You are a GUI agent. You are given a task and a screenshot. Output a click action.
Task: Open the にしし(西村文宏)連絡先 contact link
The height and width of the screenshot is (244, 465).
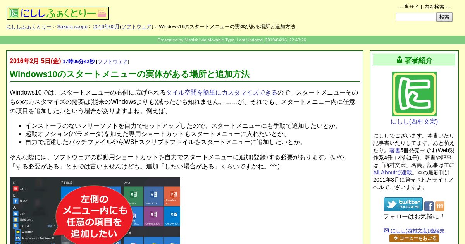[x=414, y=230]
